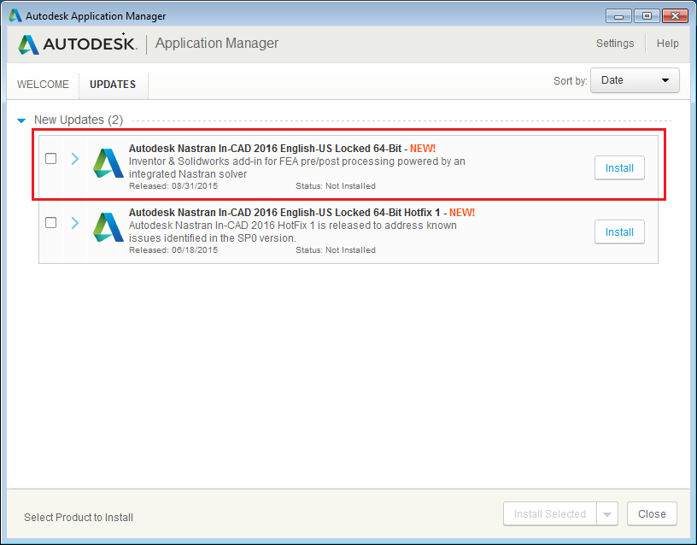Expand details for the Hotfix 1 update

click(75, 223)
